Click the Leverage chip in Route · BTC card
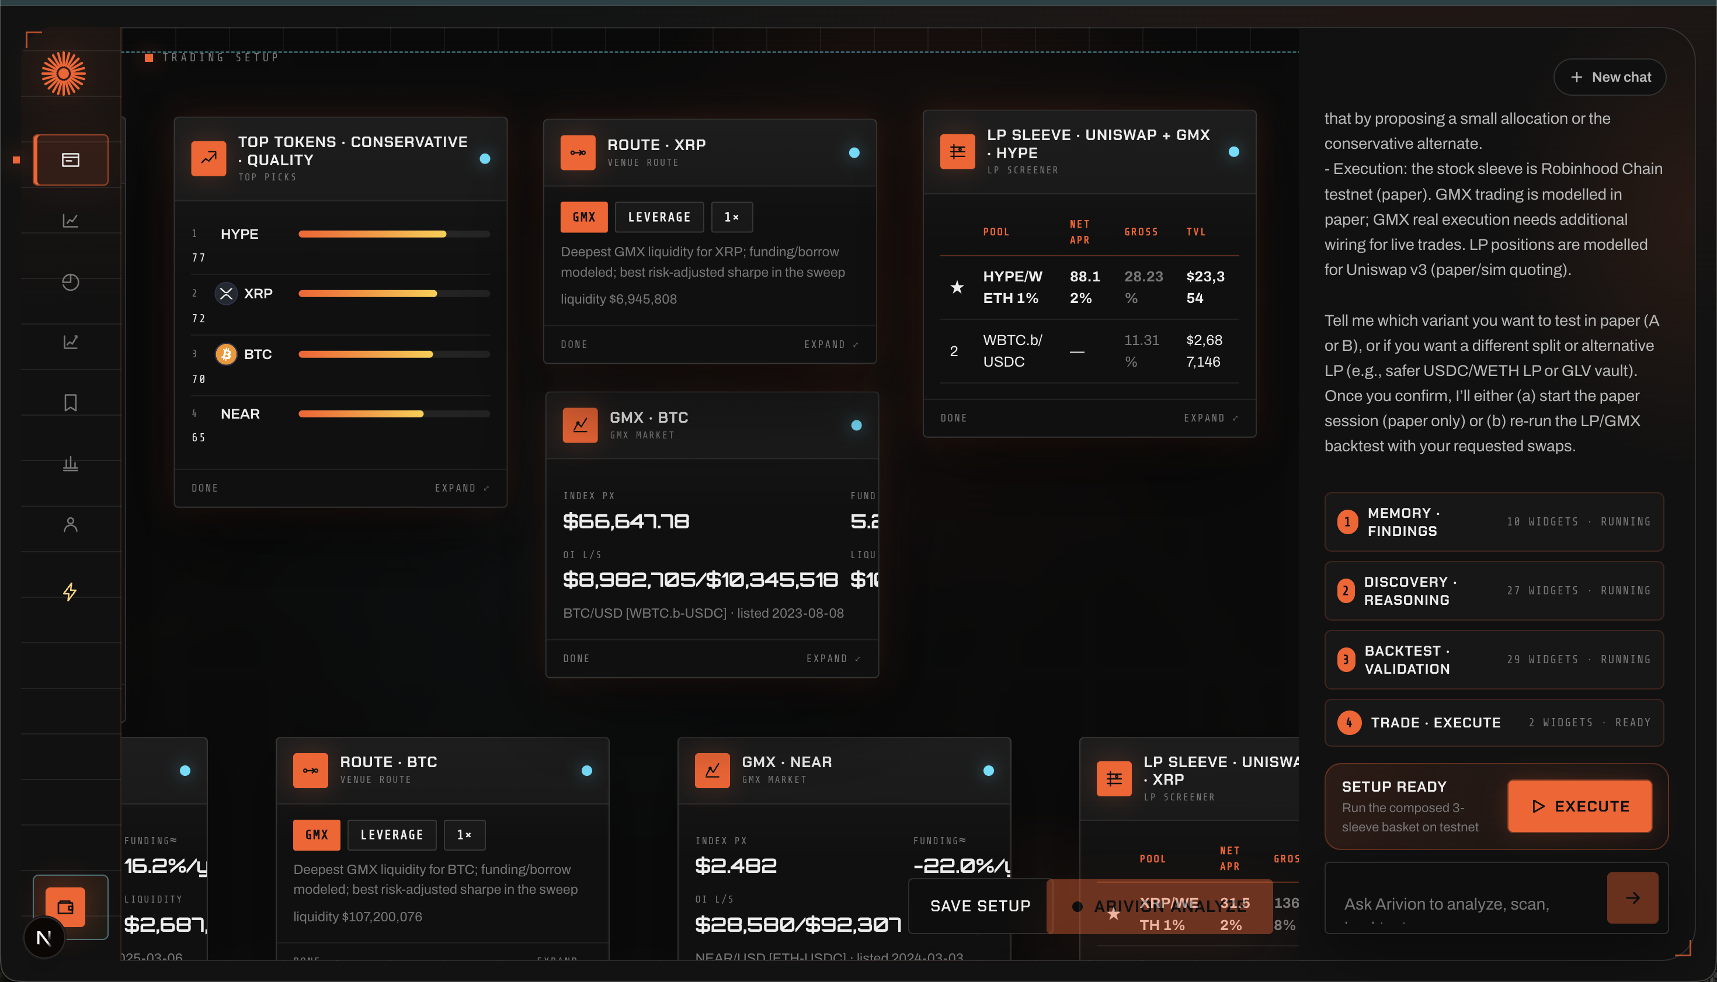 pos(392,835)
